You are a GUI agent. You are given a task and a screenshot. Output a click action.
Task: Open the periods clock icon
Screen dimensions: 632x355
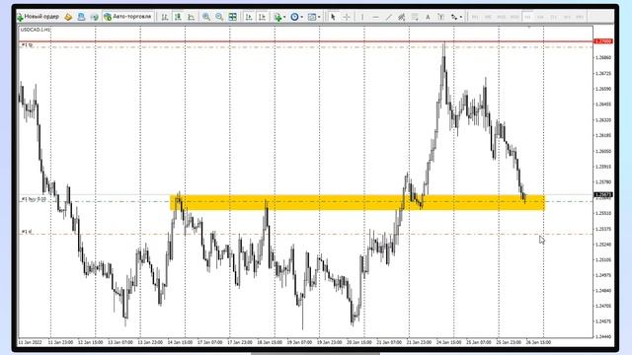click(294, 17)
